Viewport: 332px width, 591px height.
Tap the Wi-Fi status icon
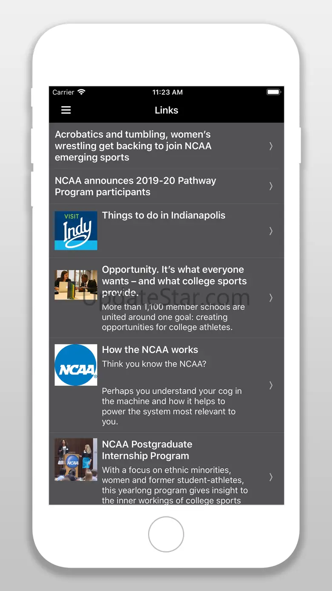coord(81,92)
